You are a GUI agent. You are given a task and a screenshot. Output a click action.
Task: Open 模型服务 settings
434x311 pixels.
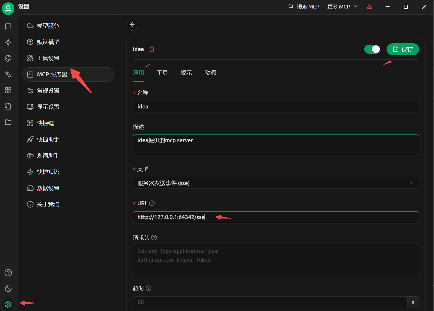click(x=68, y=26)
